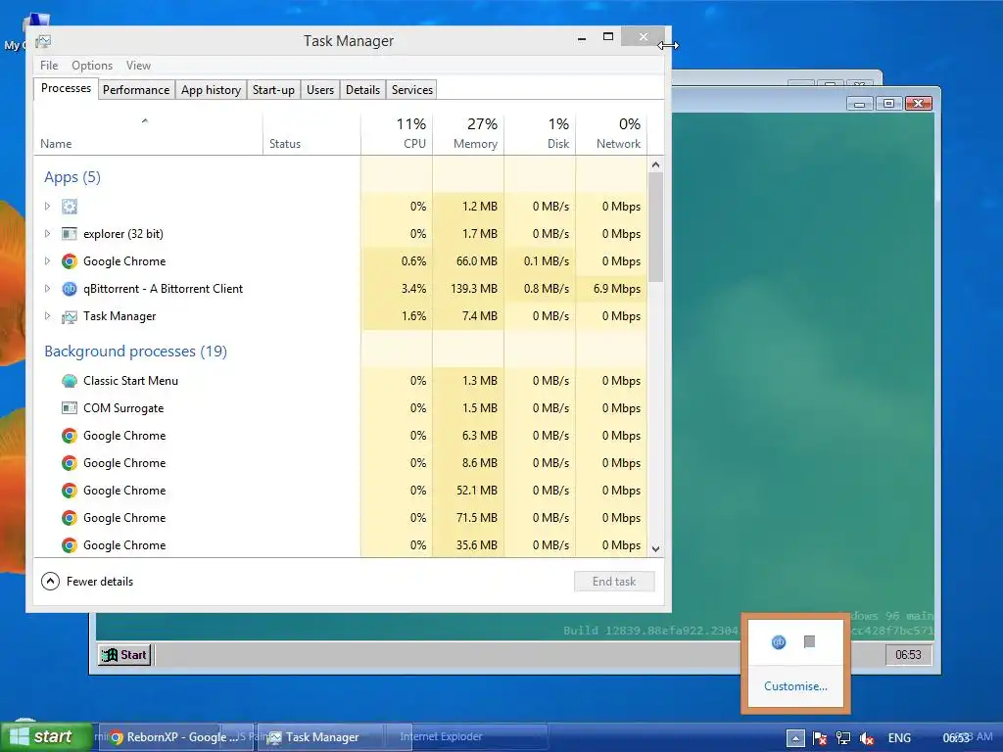Click the Apps (5) group heading
This screenshot has height=752, width=1003.
point(72,177)
